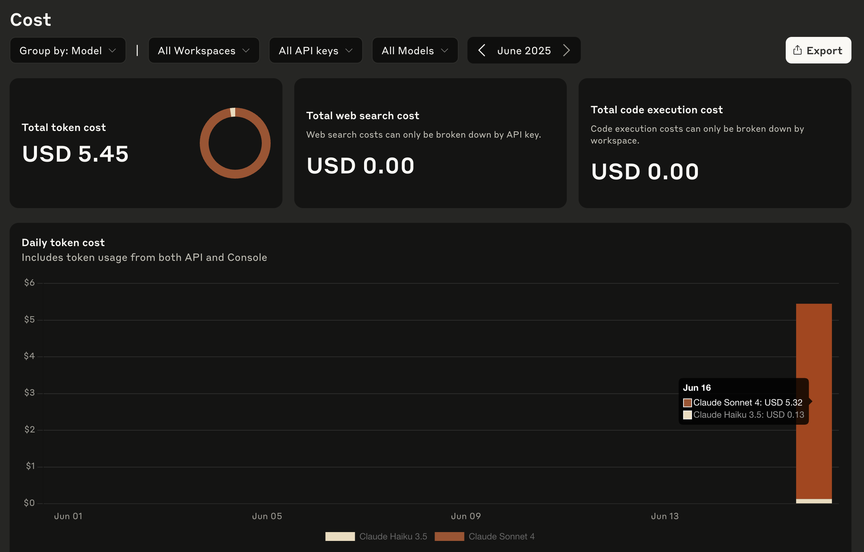Screen dimensions: 864x552
Task: Toggle Claude Sonnet 4 legend series
Action: coord(501,536)
